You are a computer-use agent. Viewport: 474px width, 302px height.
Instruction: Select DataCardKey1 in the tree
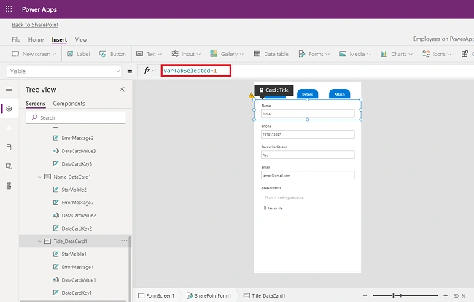(77, 293)
